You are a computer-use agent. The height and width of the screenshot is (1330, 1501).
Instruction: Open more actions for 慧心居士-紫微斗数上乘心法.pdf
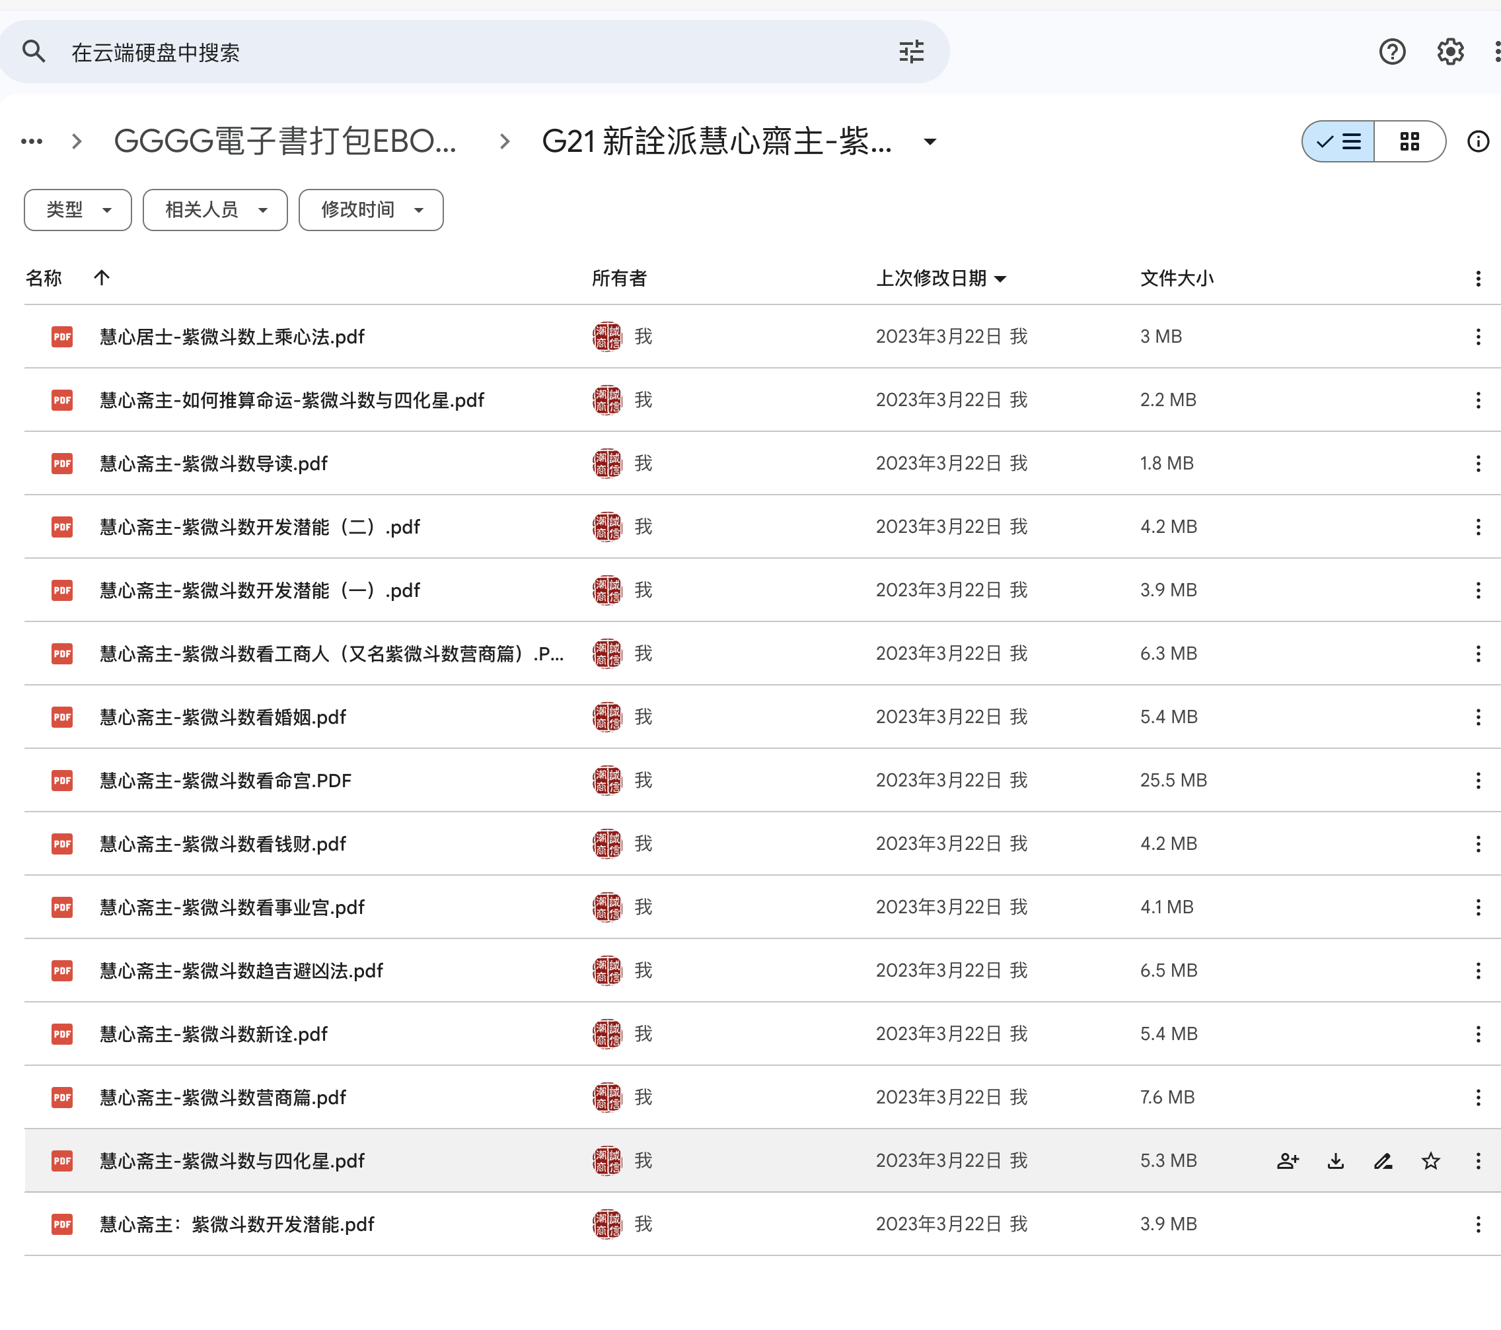pos(1477,336)
